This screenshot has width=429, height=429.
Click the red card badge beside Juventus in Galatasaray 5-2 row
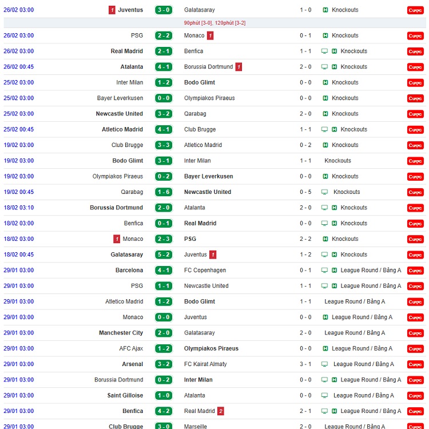[x=213, y=255]
